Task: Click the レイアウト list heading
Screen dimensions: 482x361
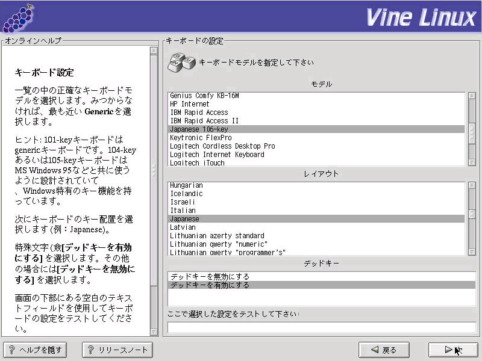Action: (x=321, y=174)
